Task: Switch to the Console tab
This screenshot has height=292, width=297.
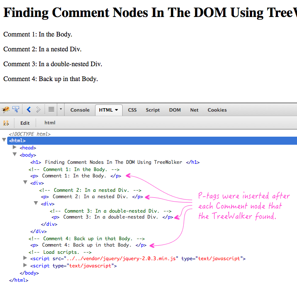Action: (80, 110)
